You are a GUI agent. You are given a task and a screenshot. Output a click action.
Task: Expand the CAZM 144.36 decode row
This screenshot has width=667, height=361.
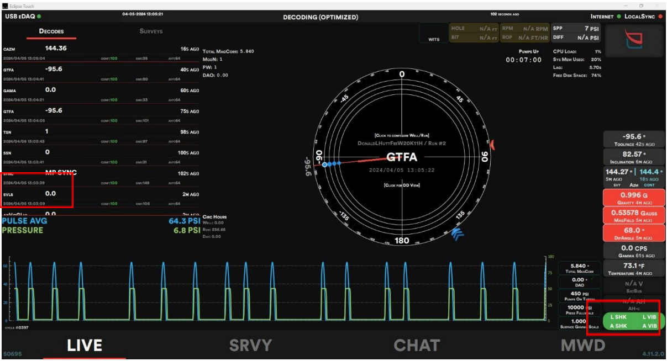[x=101, y=52]
